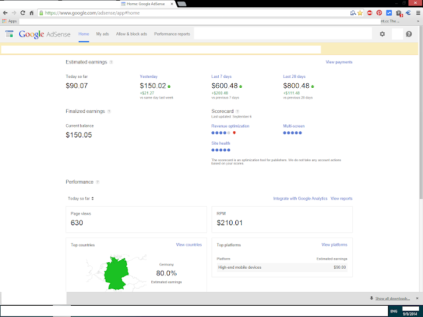The height and width of the screenshot is (317, 423).
Task: Click the download arrow icon in downloads bar
Action: point(371,298)
